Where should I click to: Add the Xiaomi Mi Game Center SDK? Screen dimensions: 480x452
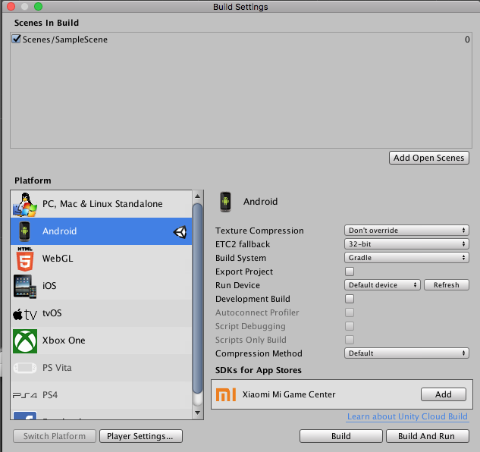pos(444,394)
